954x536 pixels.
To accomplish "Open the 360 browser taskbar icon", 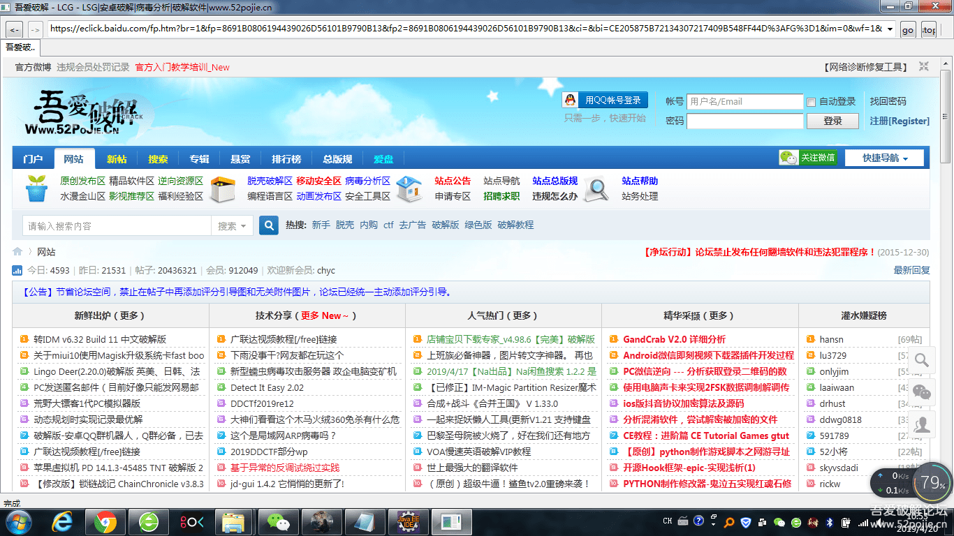I will [x=149, y=522].
